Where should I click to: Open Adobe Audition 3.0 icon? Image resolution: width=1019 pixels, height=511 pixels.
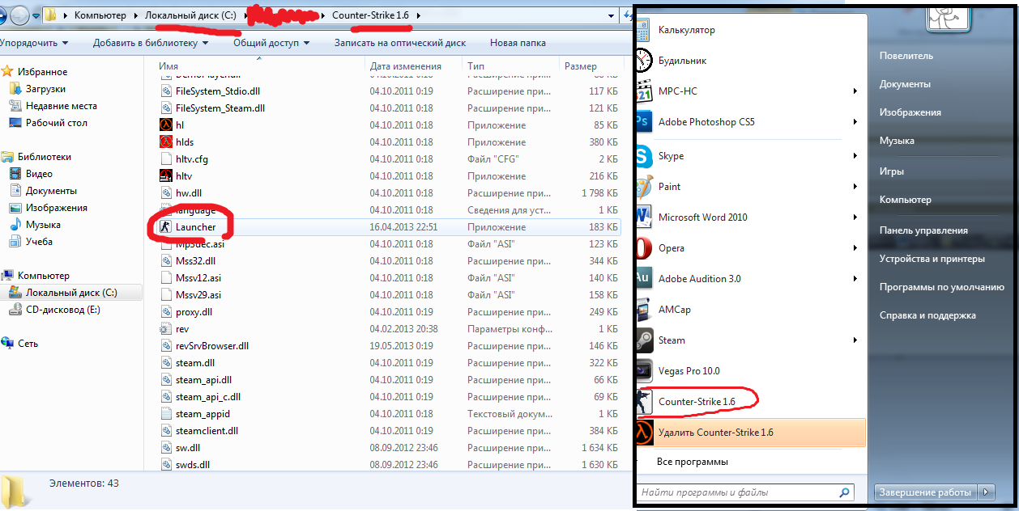click(x=645, y=279)
